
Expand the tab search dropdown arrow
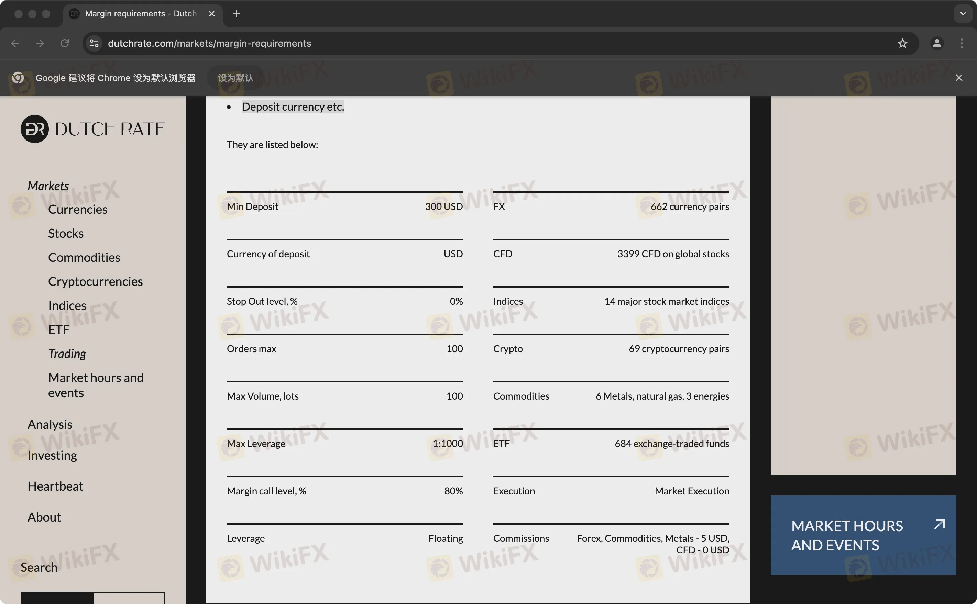coord(963,14)
